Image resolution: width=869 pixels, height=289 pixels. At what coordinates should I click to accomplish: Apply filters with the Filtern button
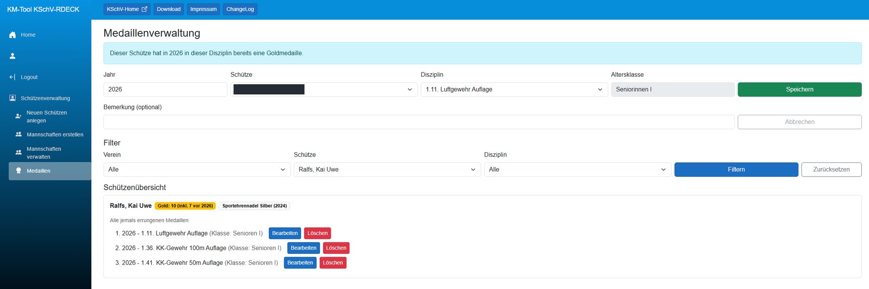pos(736,170)
